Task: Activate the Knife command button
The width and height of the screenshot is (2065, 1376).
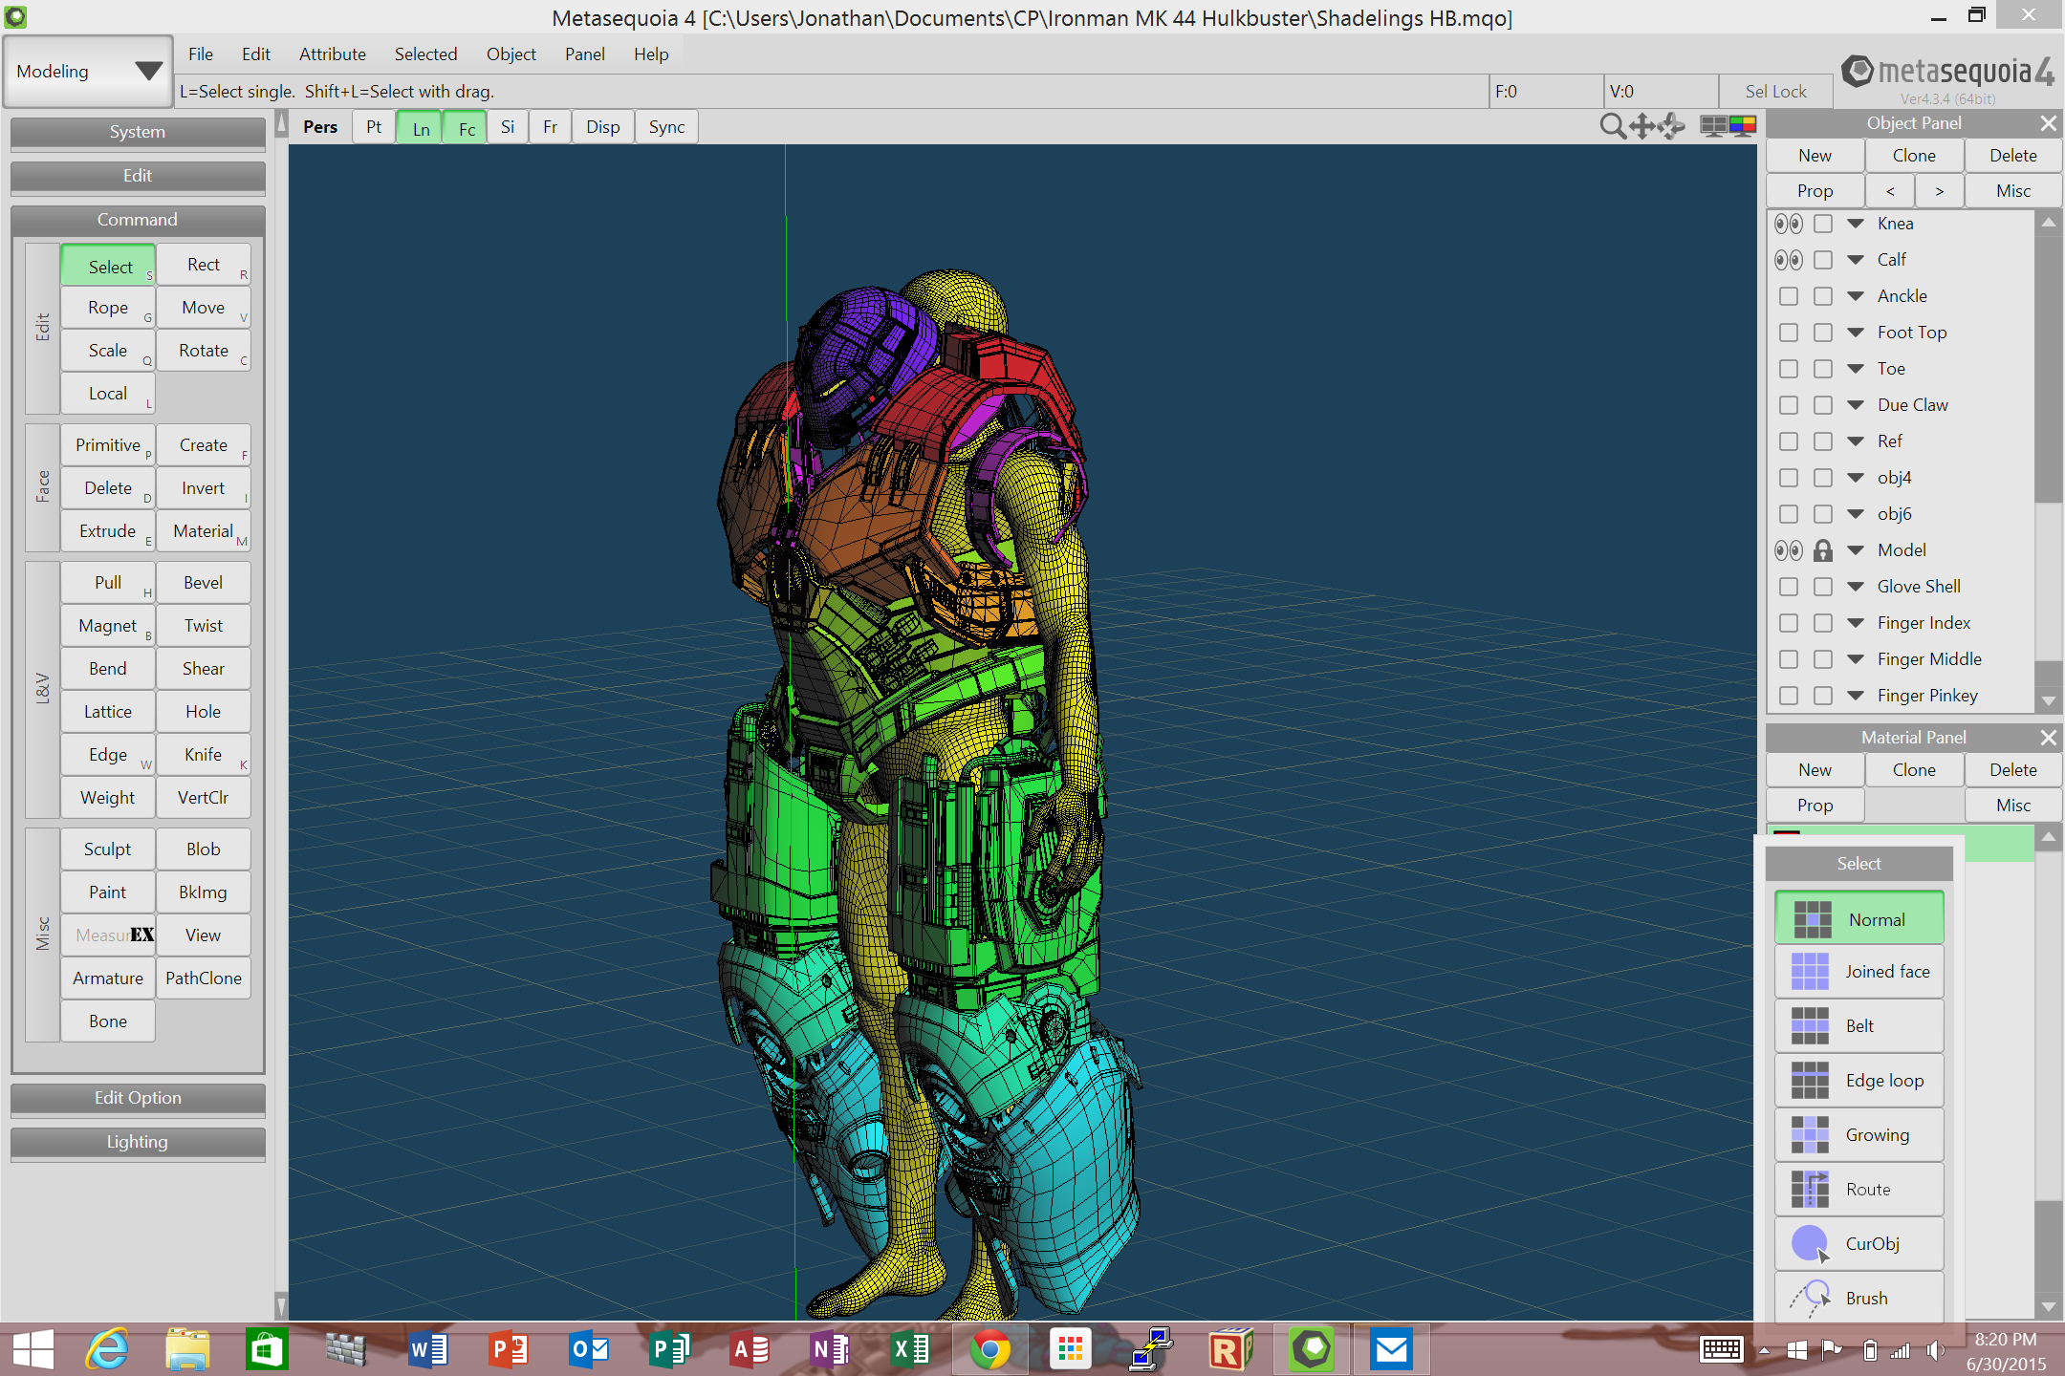Action: (x=204, y=755)
